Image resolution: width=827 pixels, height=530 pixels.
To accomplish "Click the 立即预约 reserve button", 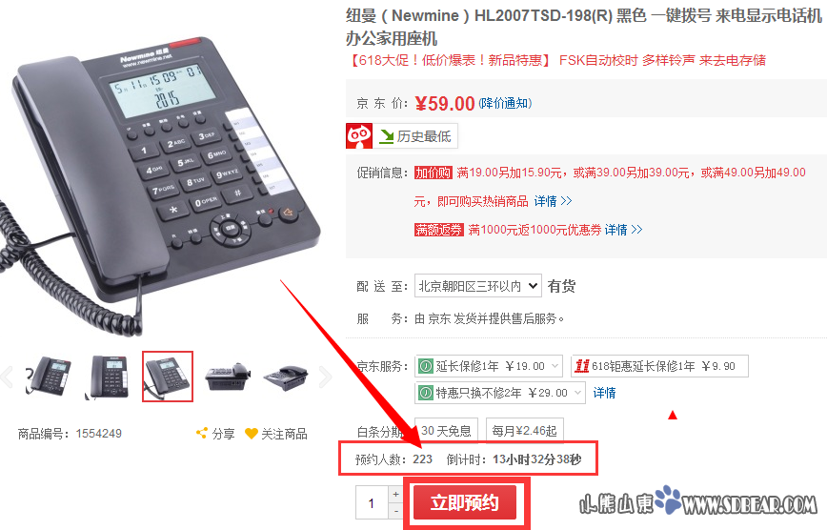I will point(465,502).
